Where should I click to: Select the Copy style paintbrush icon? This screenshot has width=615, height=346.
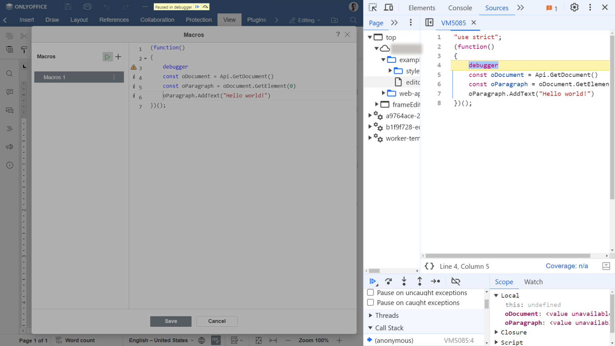coord(24,50)
